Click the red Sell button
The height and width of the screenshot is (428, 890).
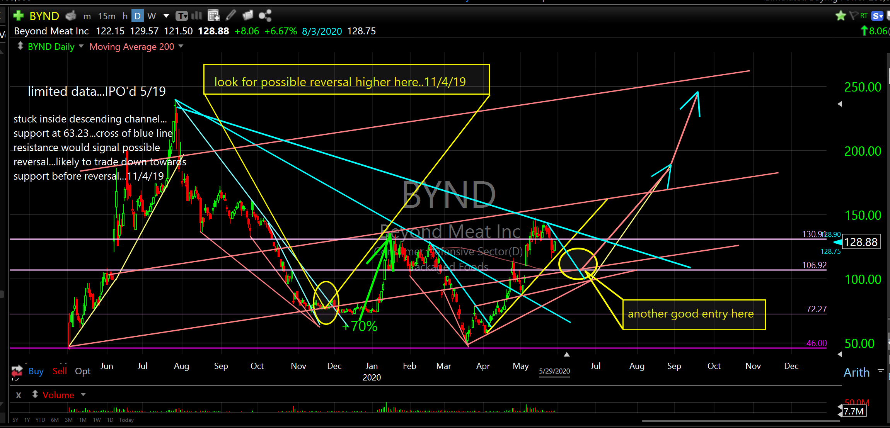(x=60, y=371)
